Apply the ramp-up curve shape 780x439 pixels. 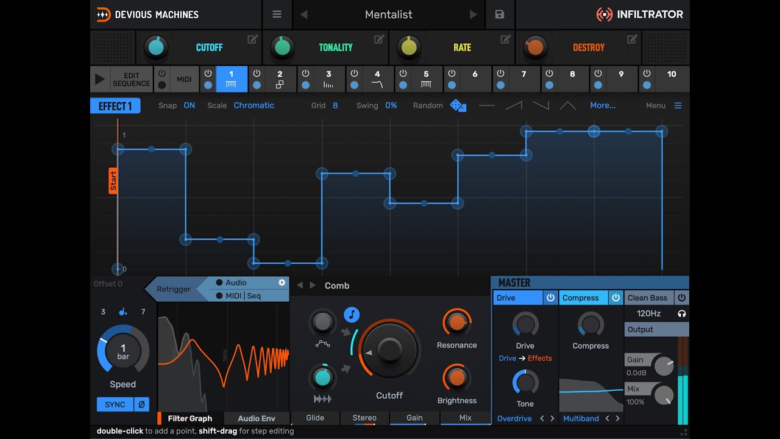(x=514, y=105)
